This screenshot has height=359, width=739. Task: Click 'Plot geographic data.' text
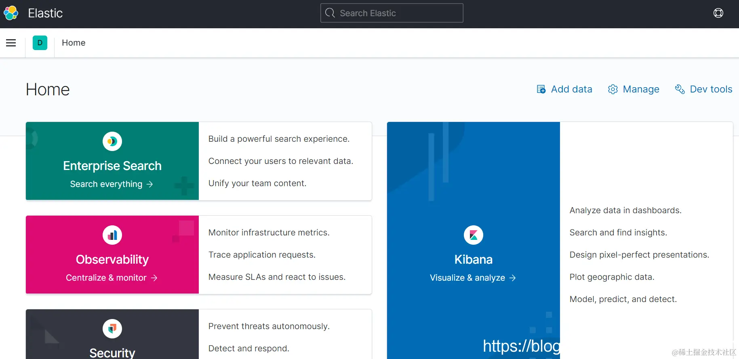click(x=612, y=277)
